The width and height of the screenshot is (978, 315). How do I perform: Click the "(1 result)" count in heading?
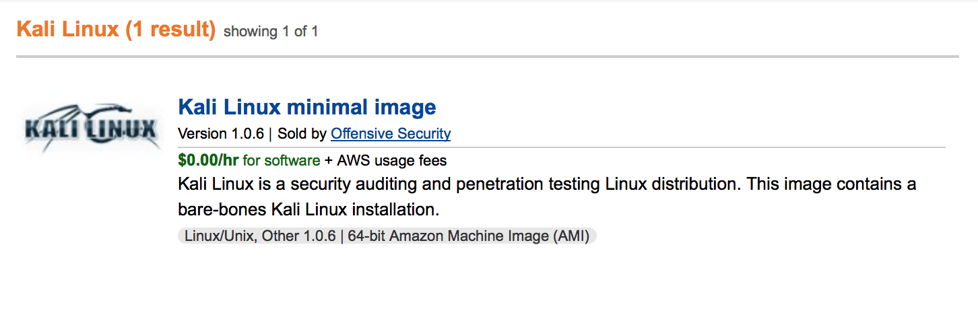pos(170,30)
